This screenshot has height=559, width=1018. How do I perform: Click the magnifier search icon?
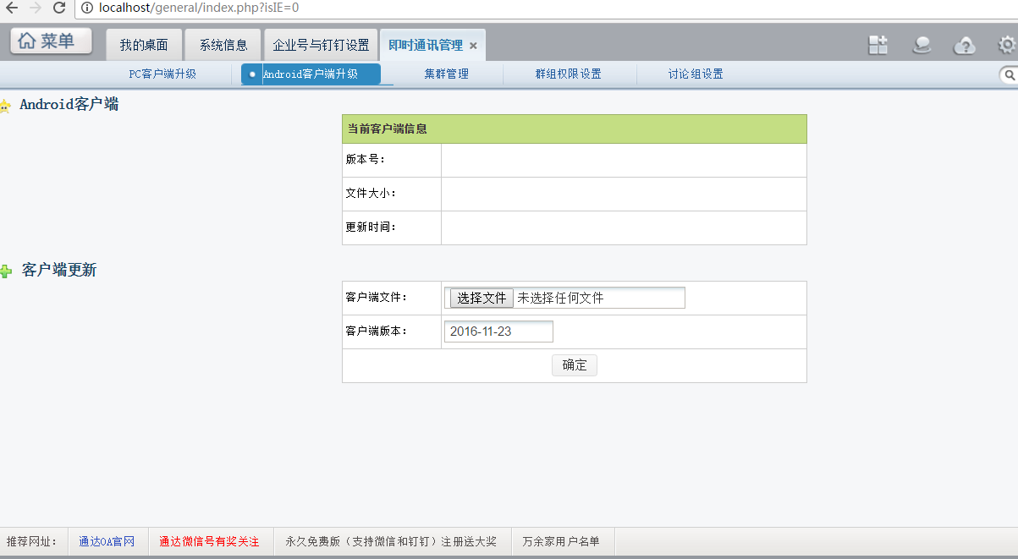click(x=1010, y=75)
